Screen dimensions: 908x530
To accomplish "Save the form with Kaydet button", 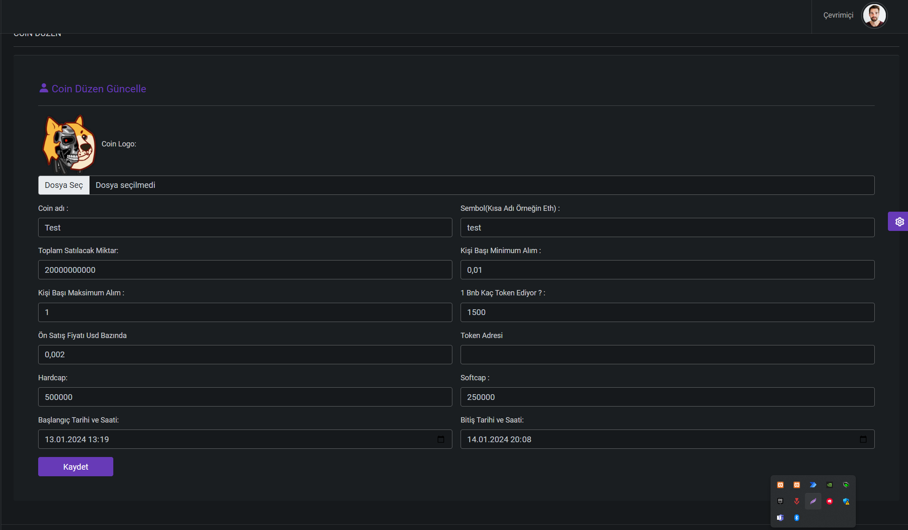I will pyautogui.click(x=76, y=467).
